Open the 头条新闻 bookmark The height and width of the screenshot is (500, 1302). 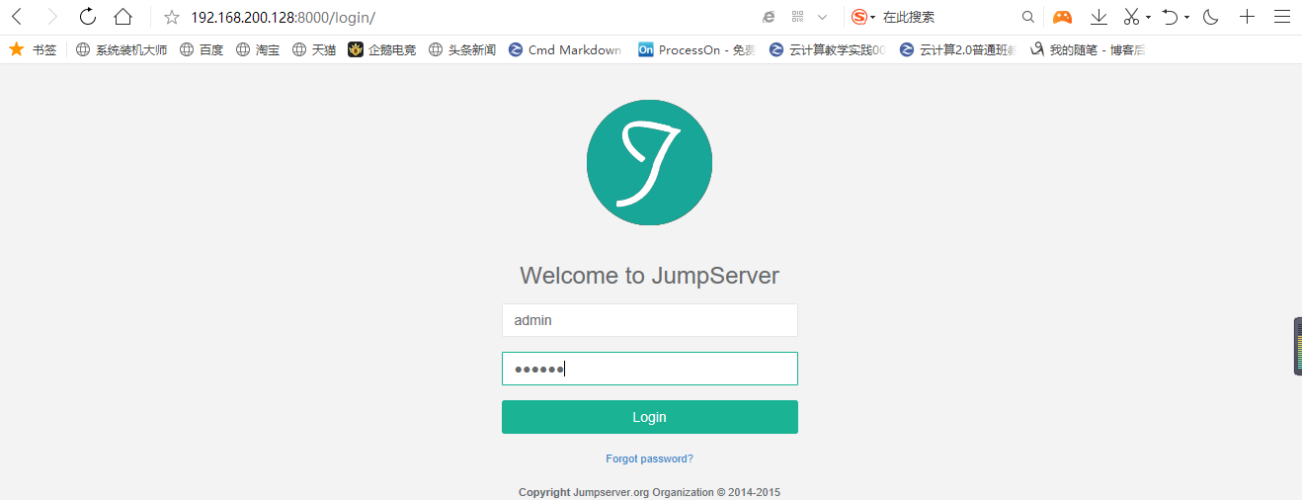(x=462, y=49)
